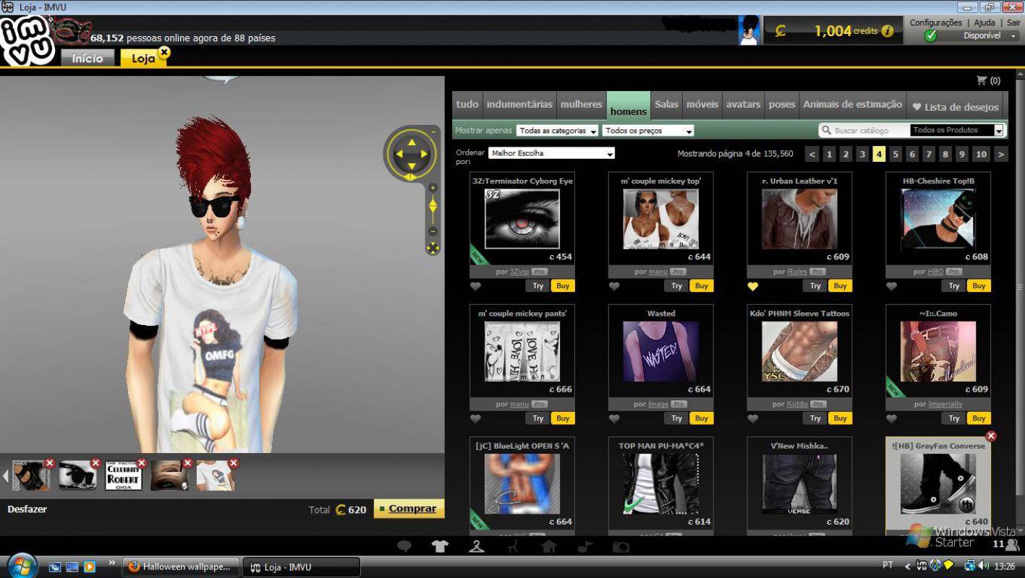
Task: Select the 'Início' tab
Action: [x=87, y=58]
